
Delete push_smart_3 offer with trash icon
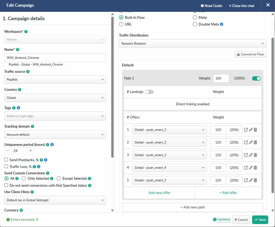pyautogui.click(x=255, y=155)
